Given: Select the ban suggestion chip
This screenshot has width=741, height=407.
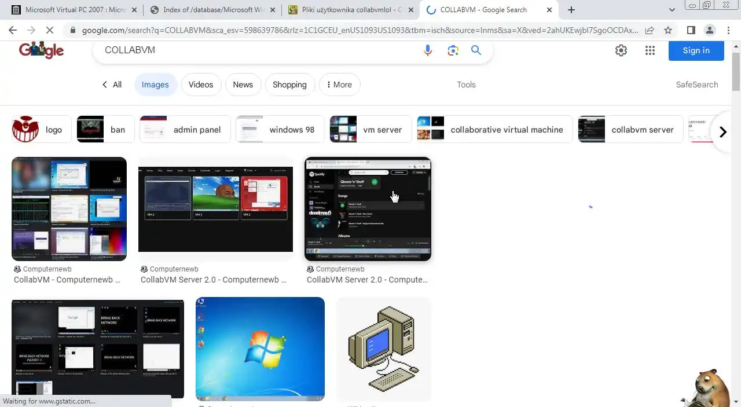Looking at the screenshot, I should [x=105, y=130].
